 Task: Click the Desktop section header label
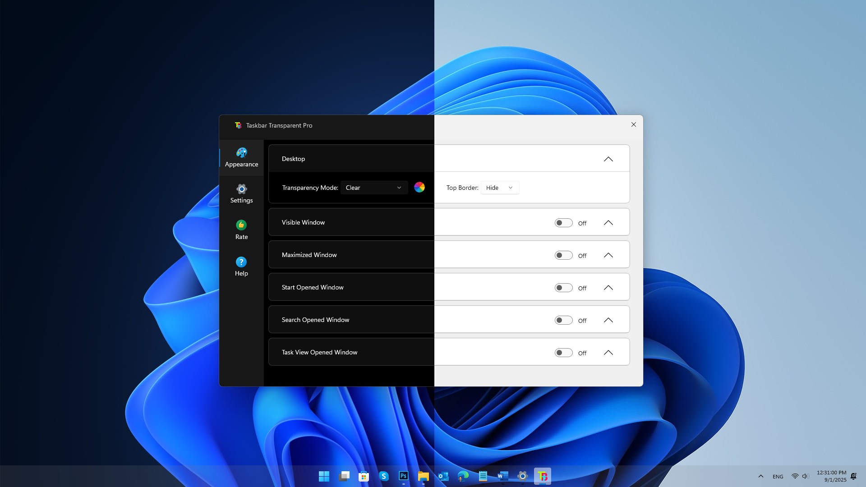tap(293, 159)
